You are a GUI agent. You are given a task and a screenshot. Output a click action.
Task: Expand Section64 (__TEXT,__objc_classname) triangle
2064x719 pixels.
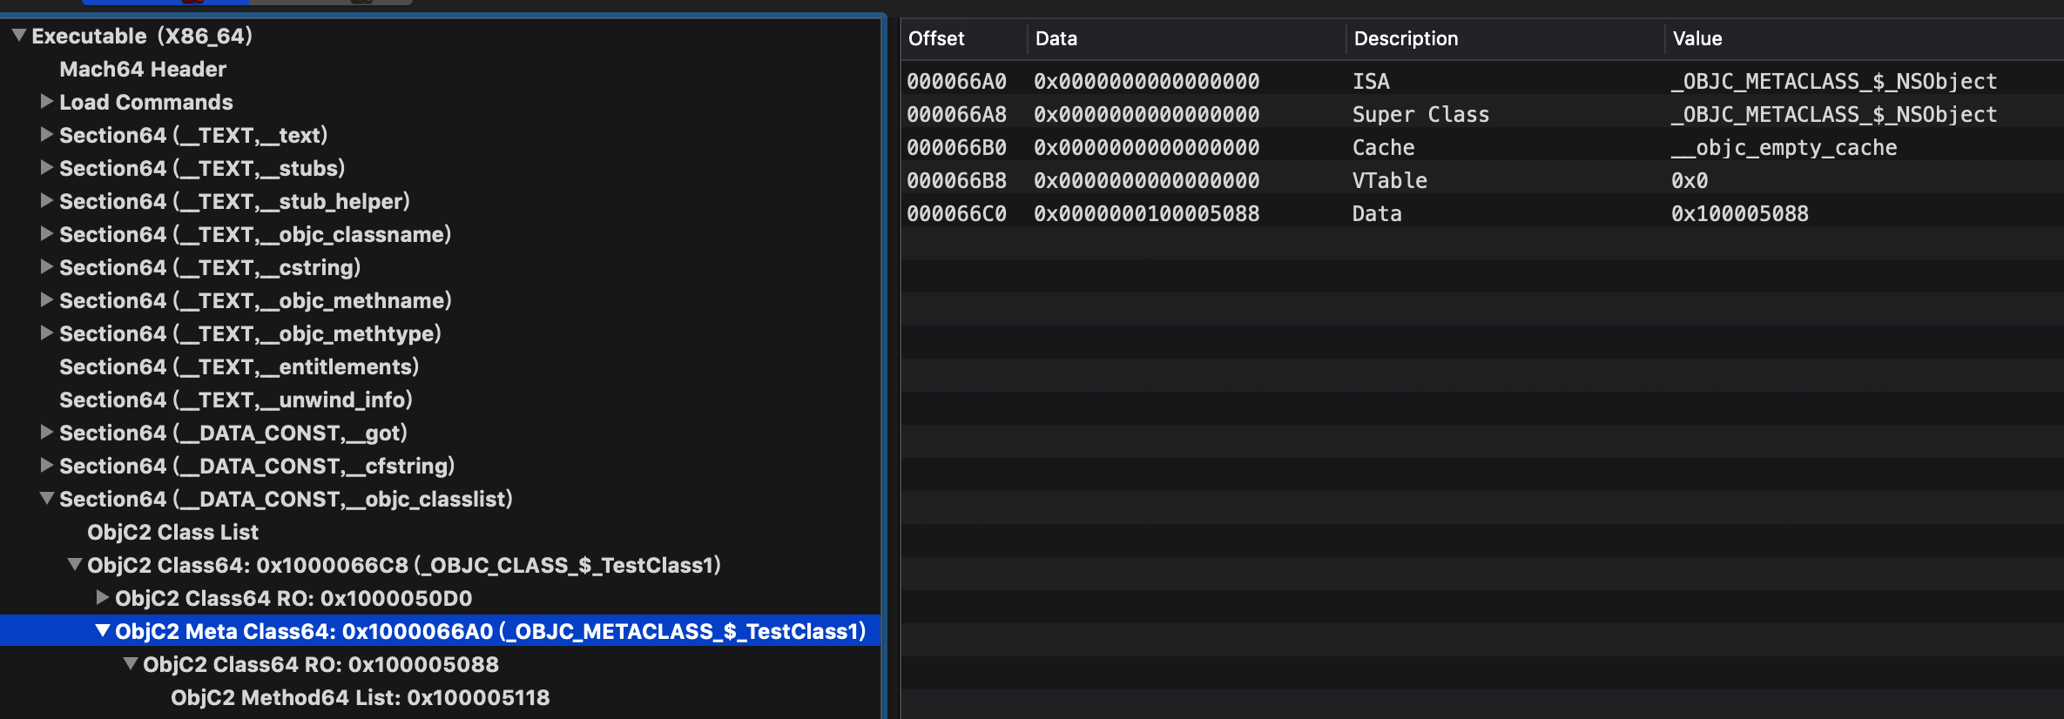pos(47,234)
